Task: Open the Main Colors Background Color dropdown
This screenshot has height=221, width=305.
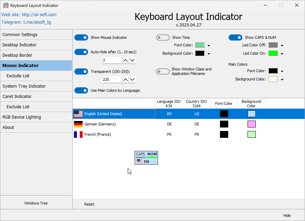Action: [282, 79]
